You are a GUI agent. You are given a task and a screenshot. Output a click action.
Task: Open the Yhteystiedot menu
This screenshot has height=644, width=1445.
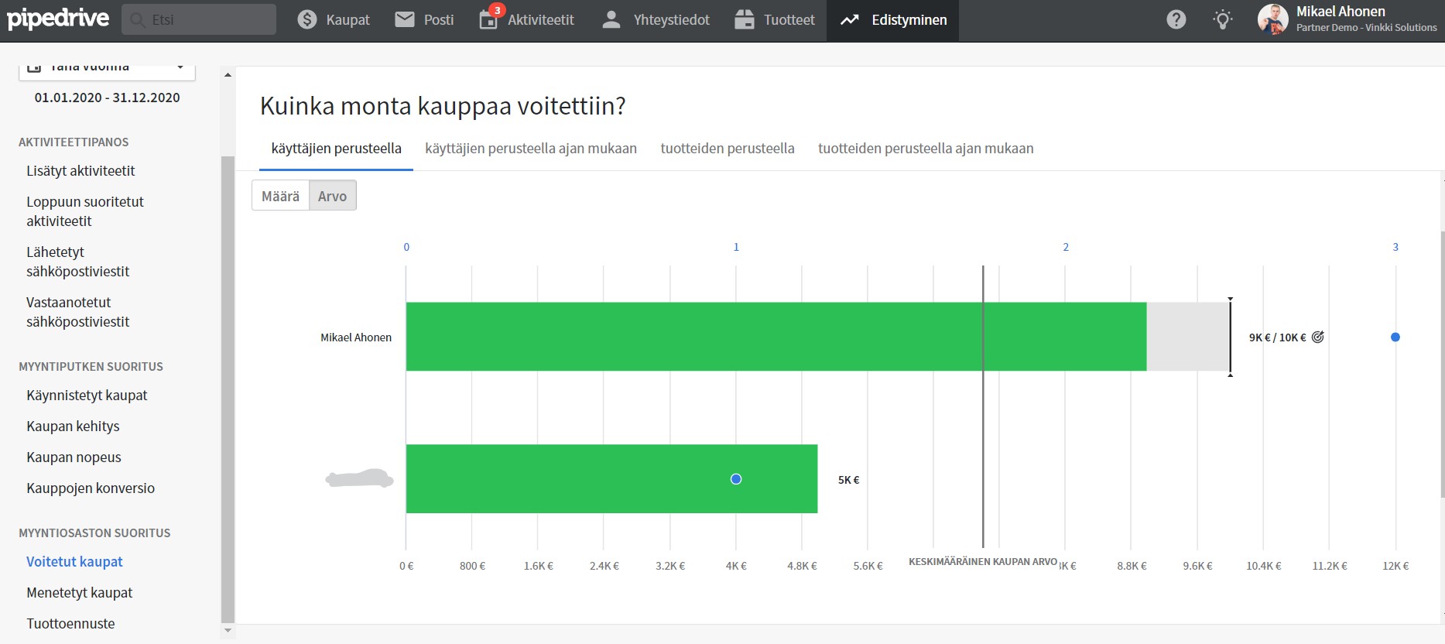656,20
